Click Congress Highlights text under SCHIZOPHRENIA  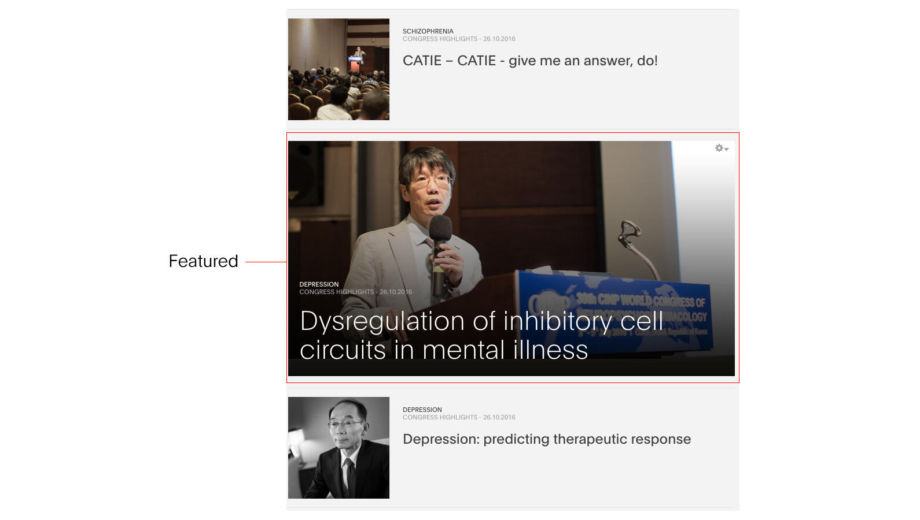click(440, 39)
